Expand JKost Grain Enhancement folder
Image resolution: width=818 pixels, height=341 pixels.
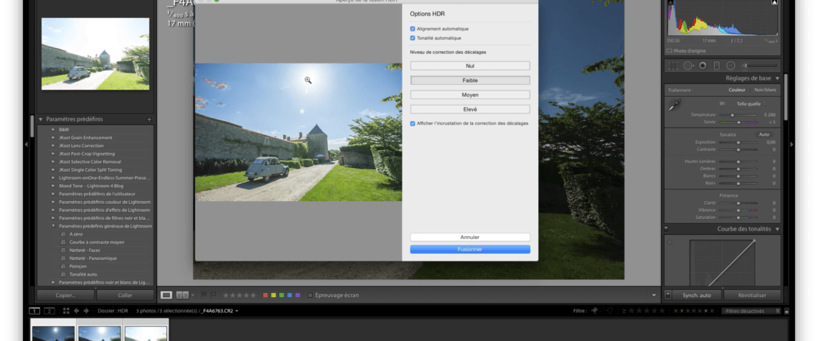click(53, 137)
